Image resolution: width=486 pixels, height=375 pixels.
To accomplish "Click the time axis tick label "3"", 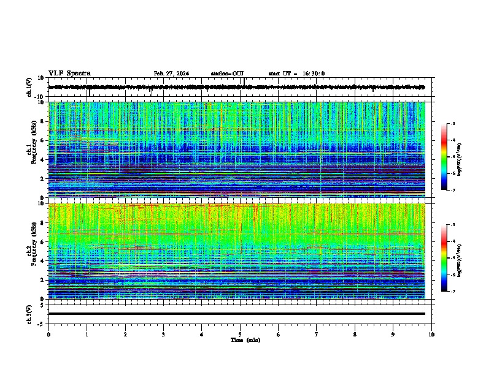I will click(163, 335).
